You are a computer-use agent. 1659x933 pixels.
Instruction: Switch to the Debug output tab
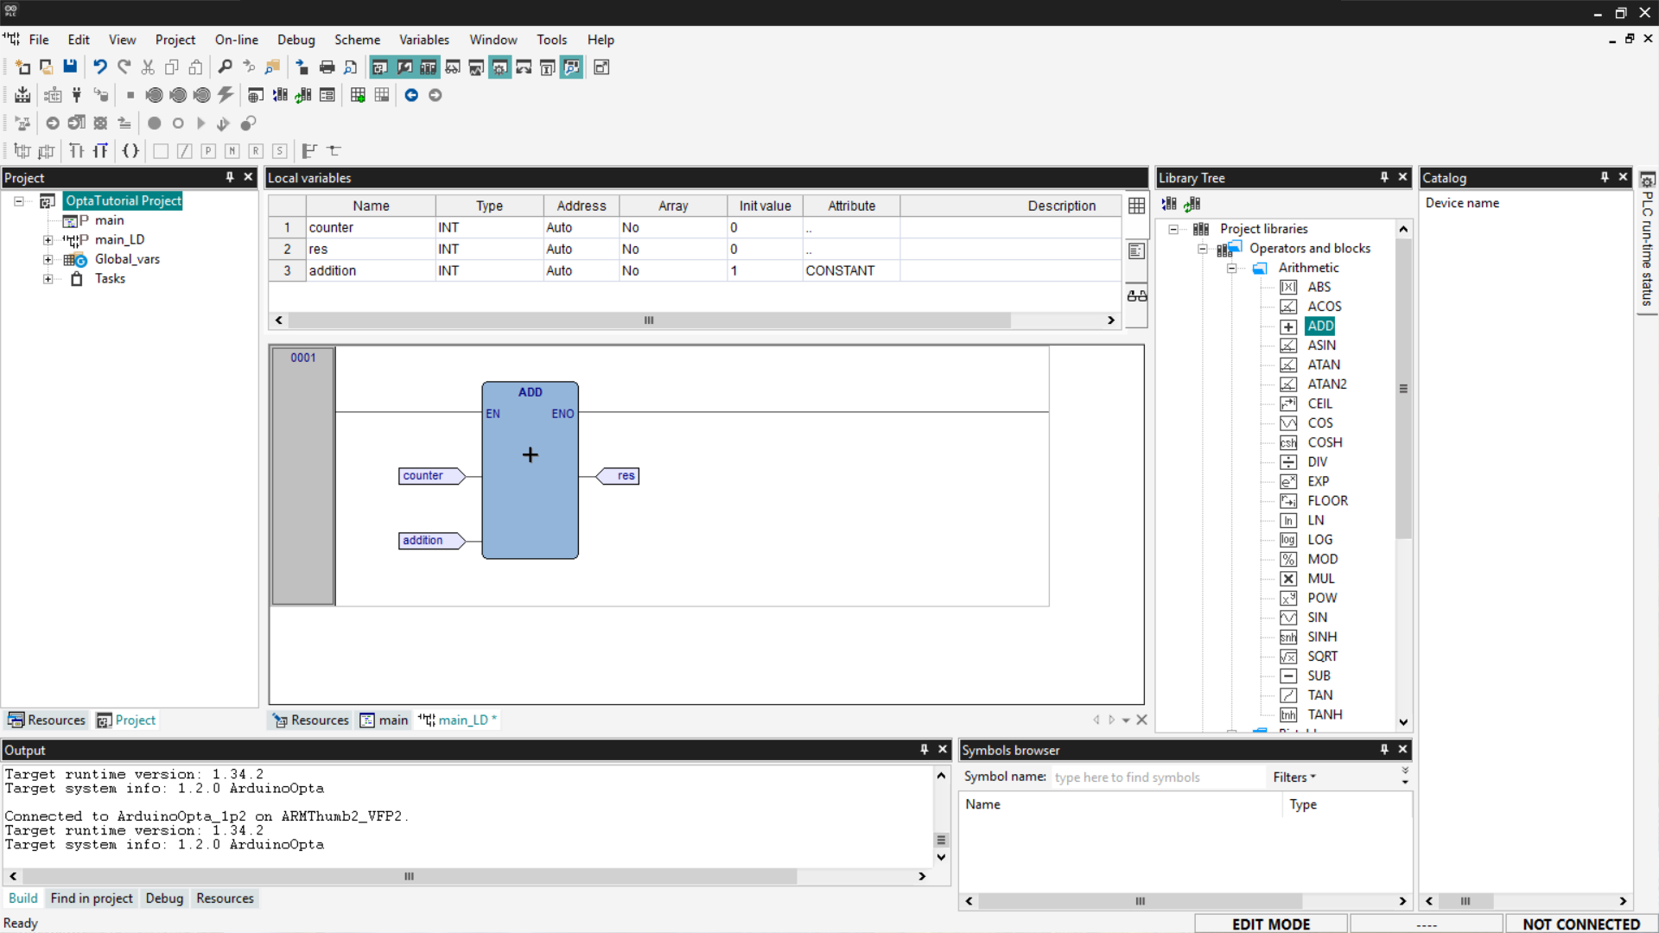(164, 898)
